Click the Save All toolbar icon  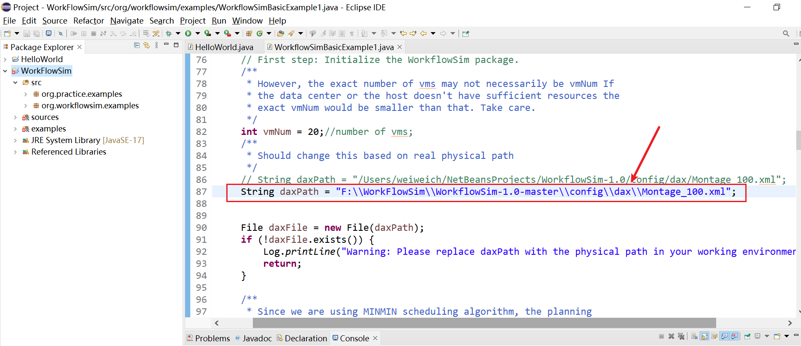tap(37, 33)
